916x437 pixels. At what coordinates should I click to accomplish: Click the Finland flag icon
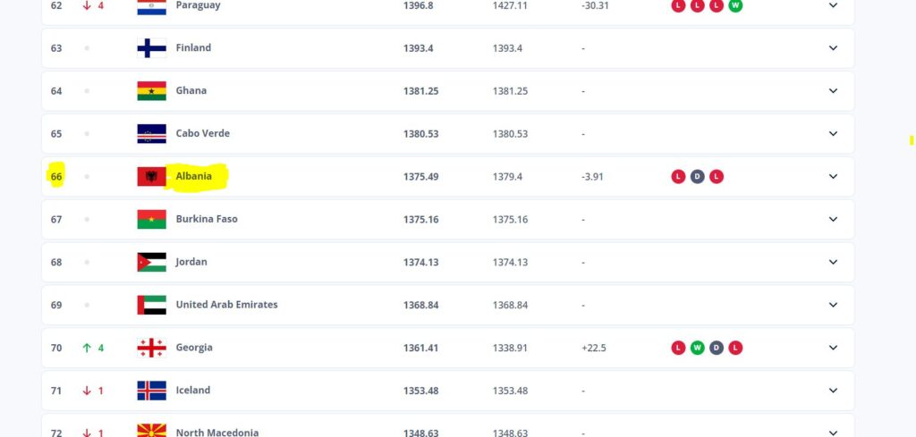[151, 48]
